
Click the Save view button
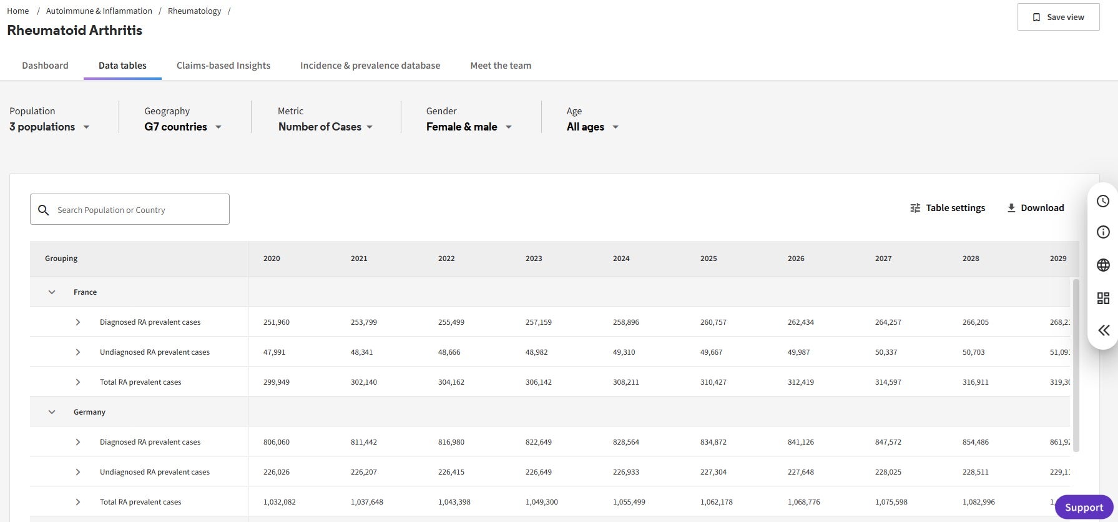click(1058, 17)
